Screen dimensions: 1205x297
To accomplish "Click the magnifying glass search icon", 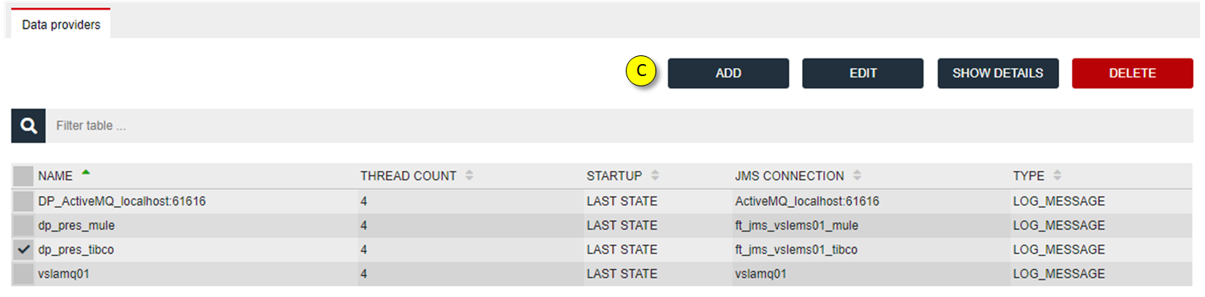I will pyautogui.click(x=28, y=126).
